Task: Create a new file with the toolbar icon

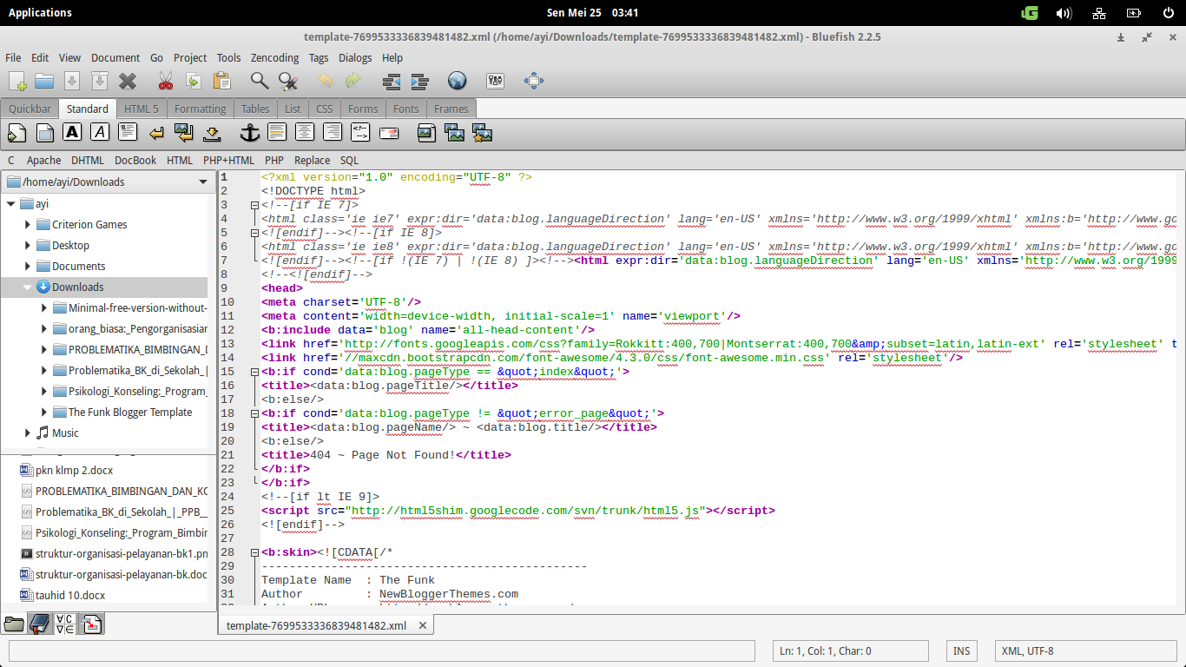Action: click(17, 81)
